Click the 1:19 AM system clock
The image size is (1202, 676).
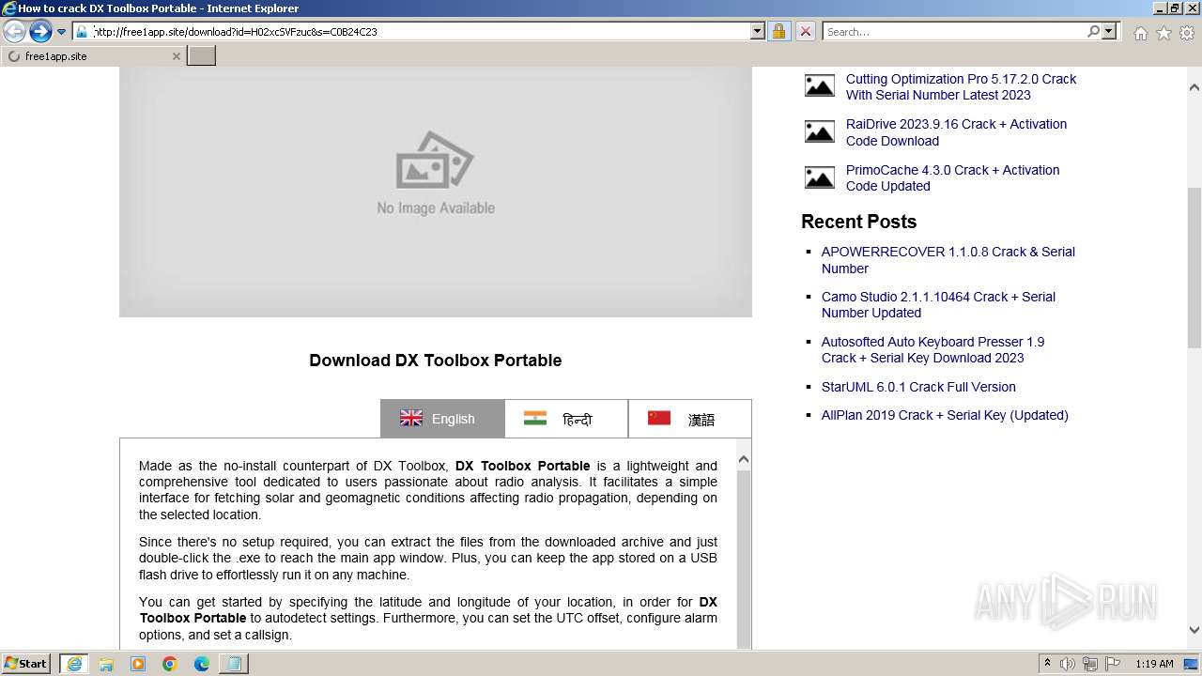coord(1154,664)
